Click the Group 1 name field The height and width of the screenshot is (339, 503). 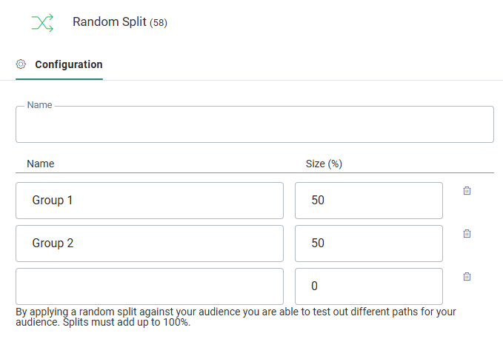tap(149, 201)
